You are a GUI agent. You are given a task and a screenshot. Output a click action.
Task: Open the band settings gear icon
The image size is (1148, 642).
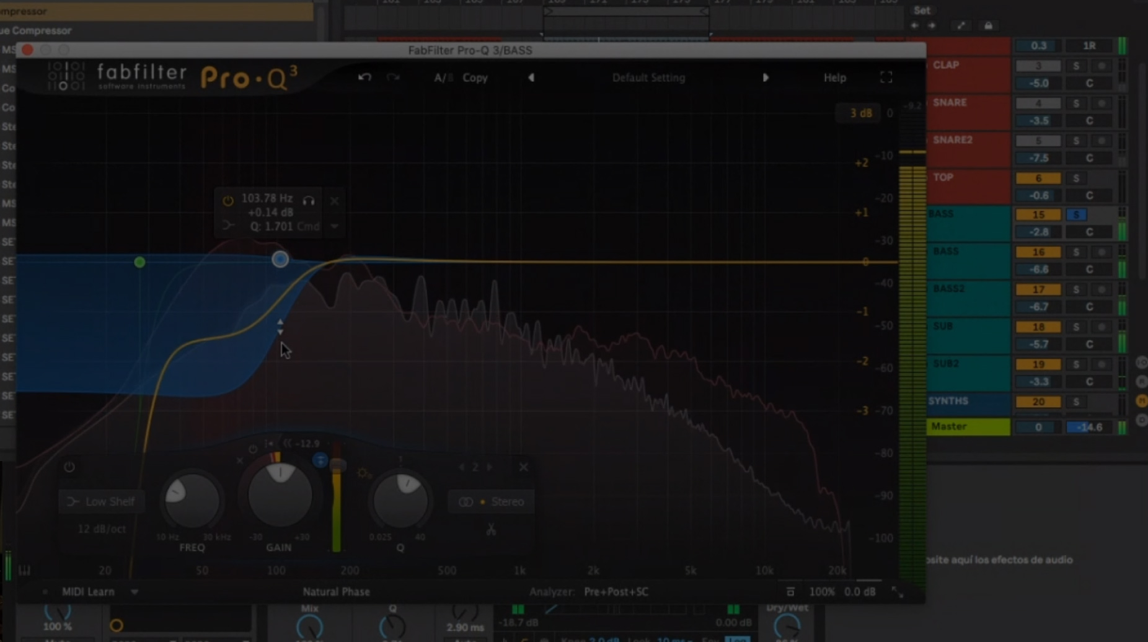click(x=364, y=473)
